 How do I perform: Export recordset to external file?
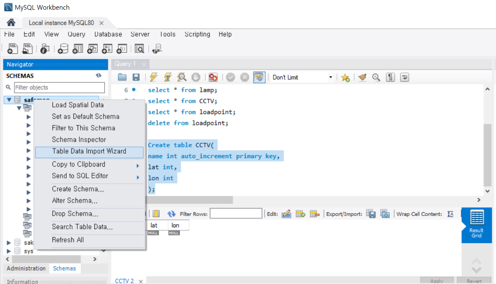[x=371, y=214]
